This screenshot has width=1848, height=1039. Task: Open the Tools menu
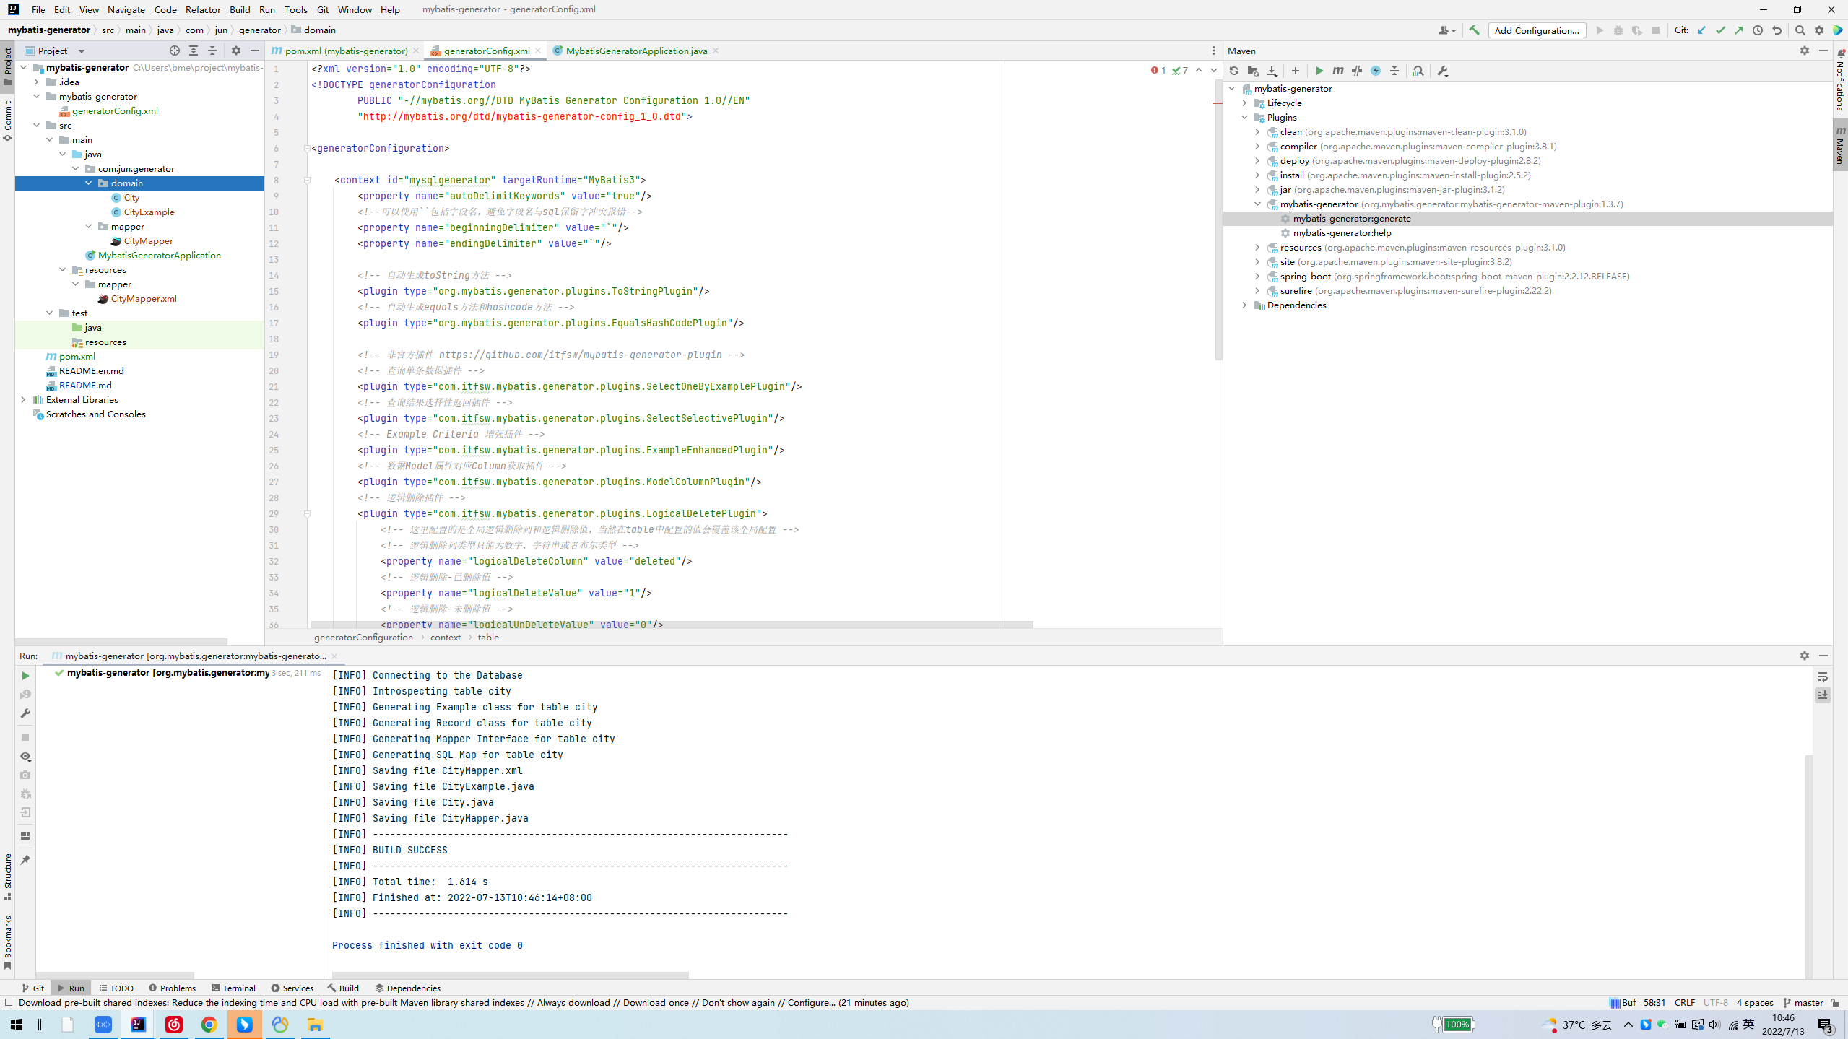click(x=295, y=9)
